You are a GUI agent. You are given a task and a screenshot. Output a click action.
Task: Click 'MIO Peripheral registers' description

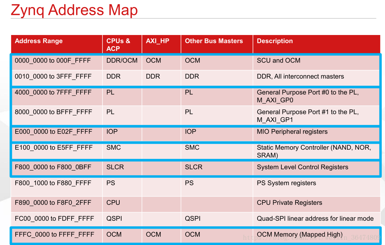[x=292, y=132]
